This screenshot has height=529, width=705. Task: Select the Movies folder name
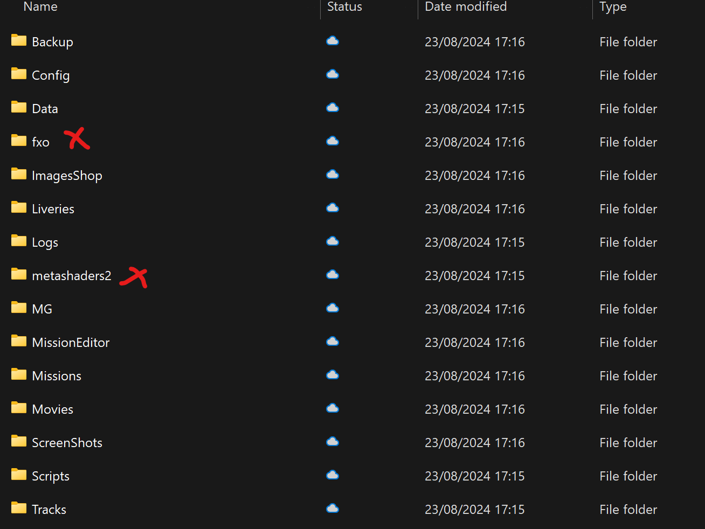coord(52,409)
